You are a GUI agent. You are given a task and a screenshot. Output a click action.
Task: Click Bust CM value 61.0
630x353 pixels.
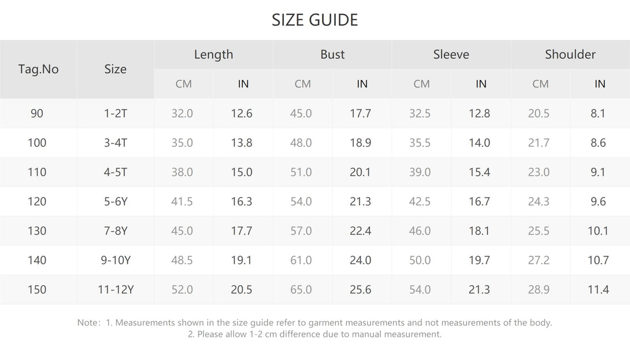point(301,261)
